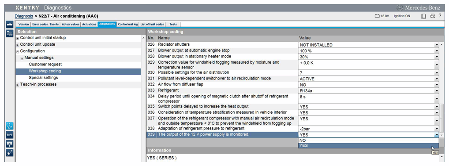Click the Diagnosis breadcrumb link

[24, 16]
